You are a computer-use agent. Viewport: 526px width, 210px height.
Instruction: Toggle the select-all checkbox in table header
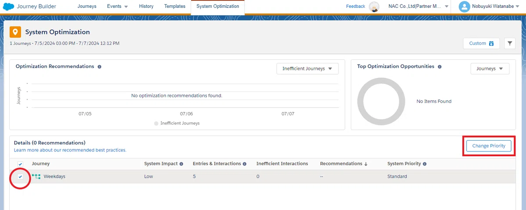20,164
